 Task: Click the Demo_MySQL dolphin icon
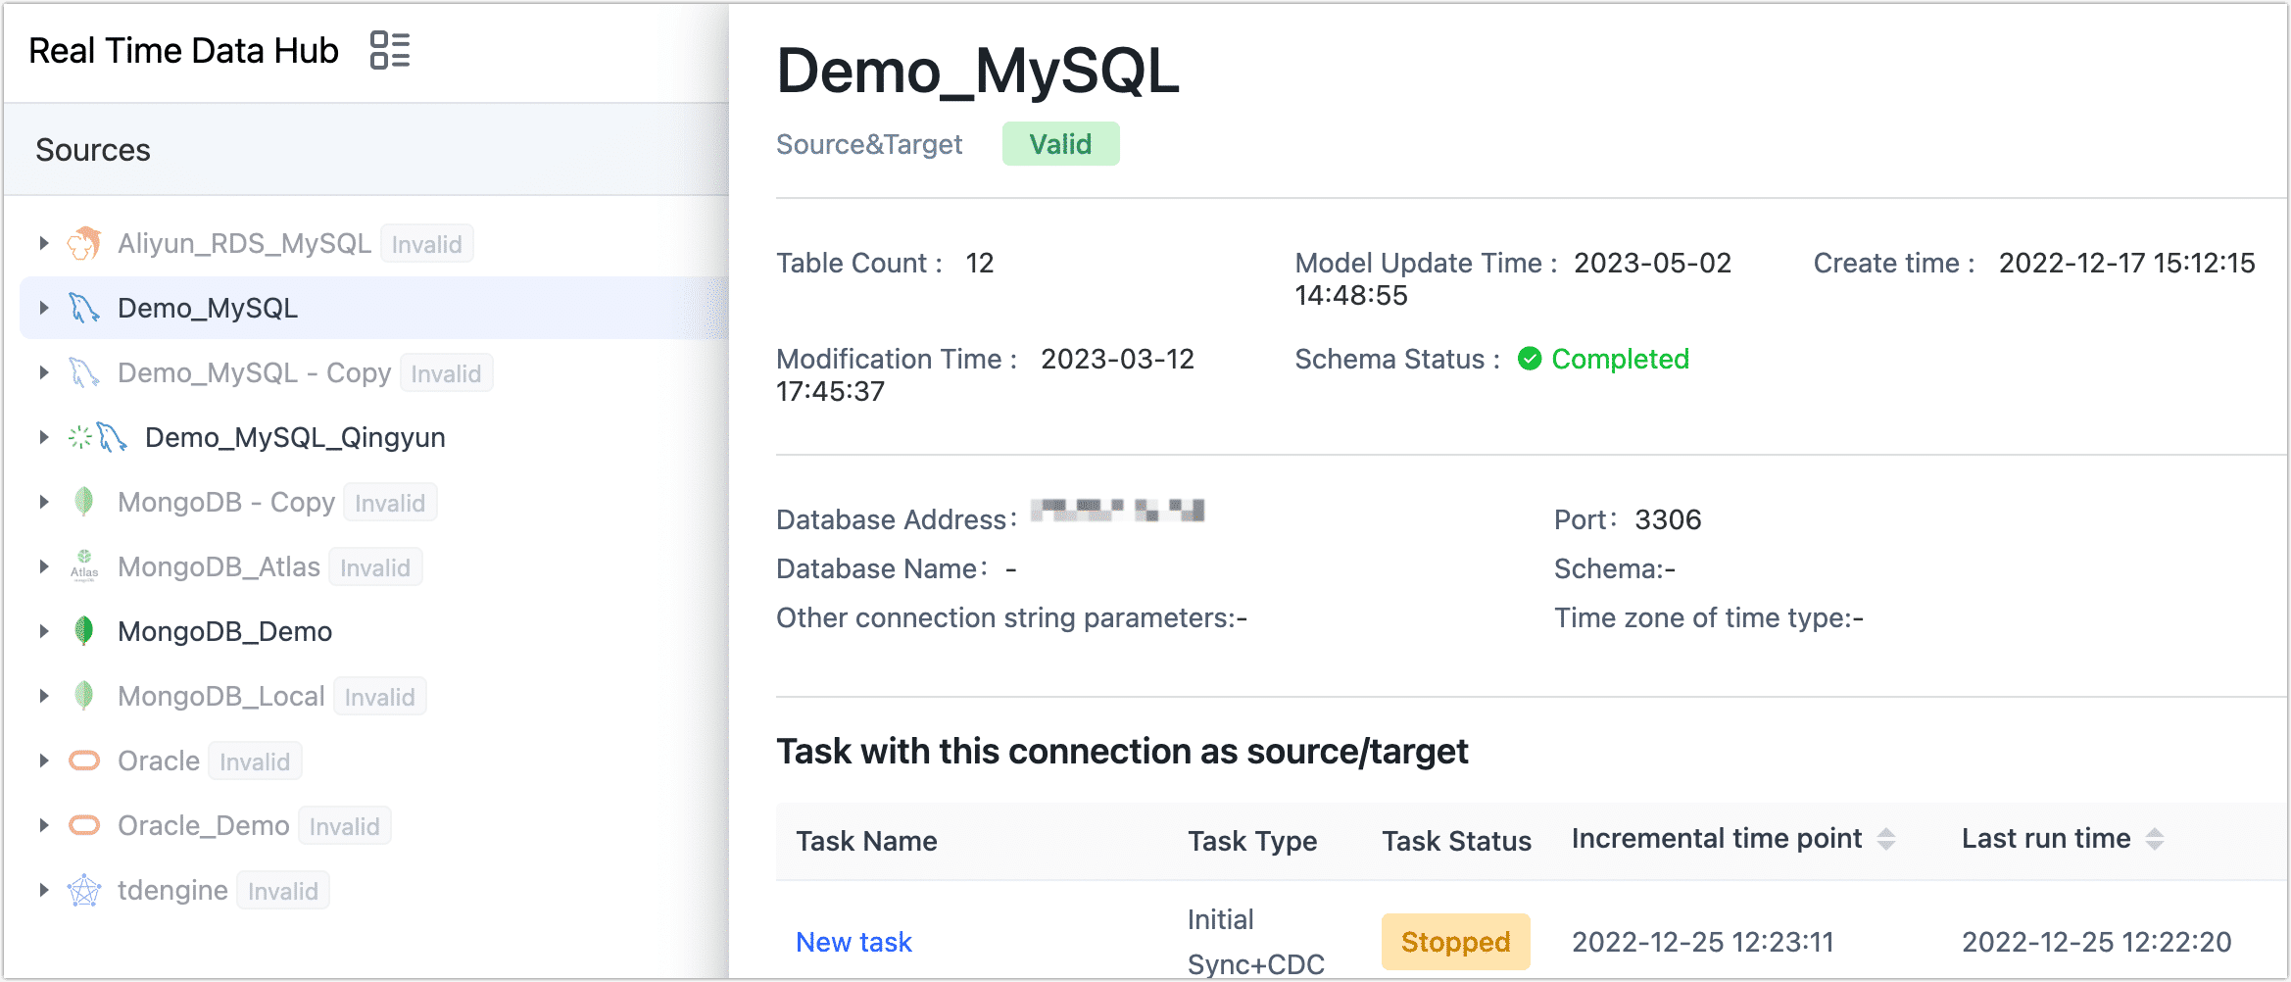pyautogui.click(x=84, y=308)
